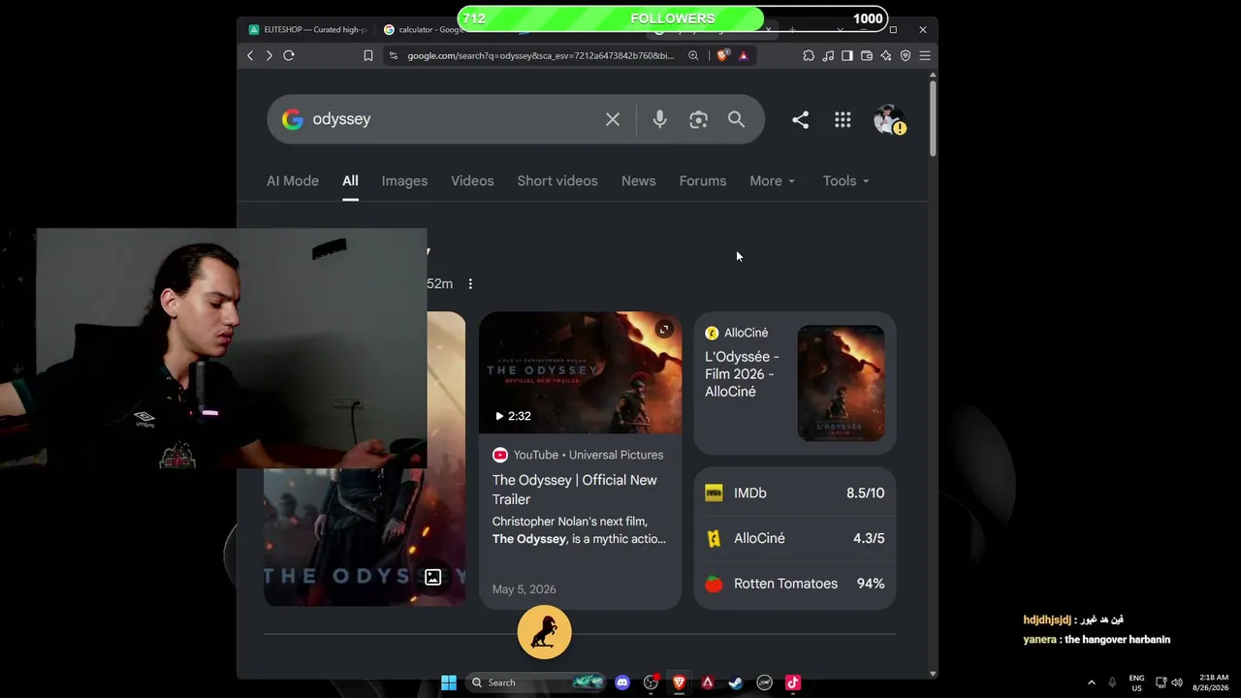Go back to the previous page

[x=250, y=56]
